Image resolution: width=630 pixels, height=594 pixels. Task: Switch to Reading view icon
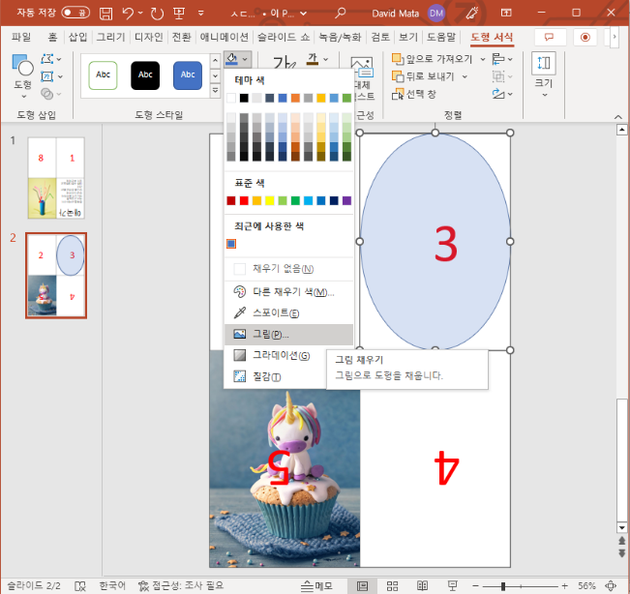pyautogui.click(x=422, y=586)
